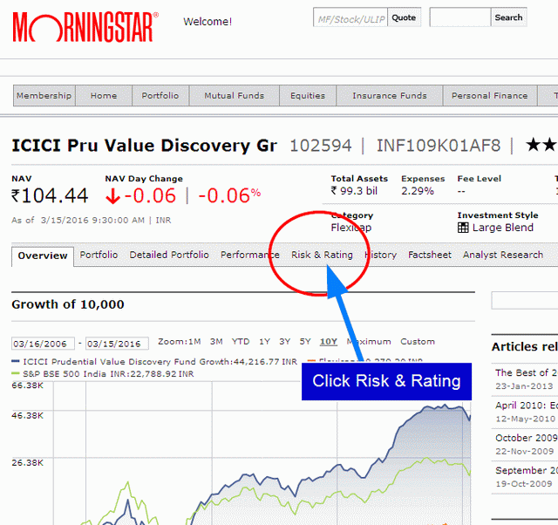The width and height of the screenshot is (558, 525).
Task: Choose the Custom zoom range option
Action: 417,342
